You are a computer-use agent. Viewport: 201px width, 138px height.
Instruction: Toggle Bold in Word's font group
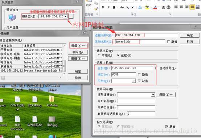pos(103,7)
